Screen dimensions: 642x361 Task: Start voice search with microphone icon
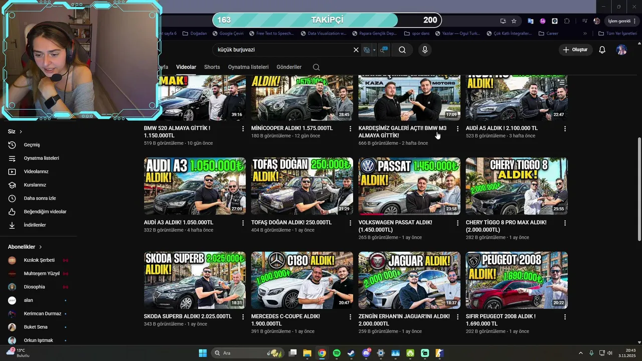(x=425, y=50)
